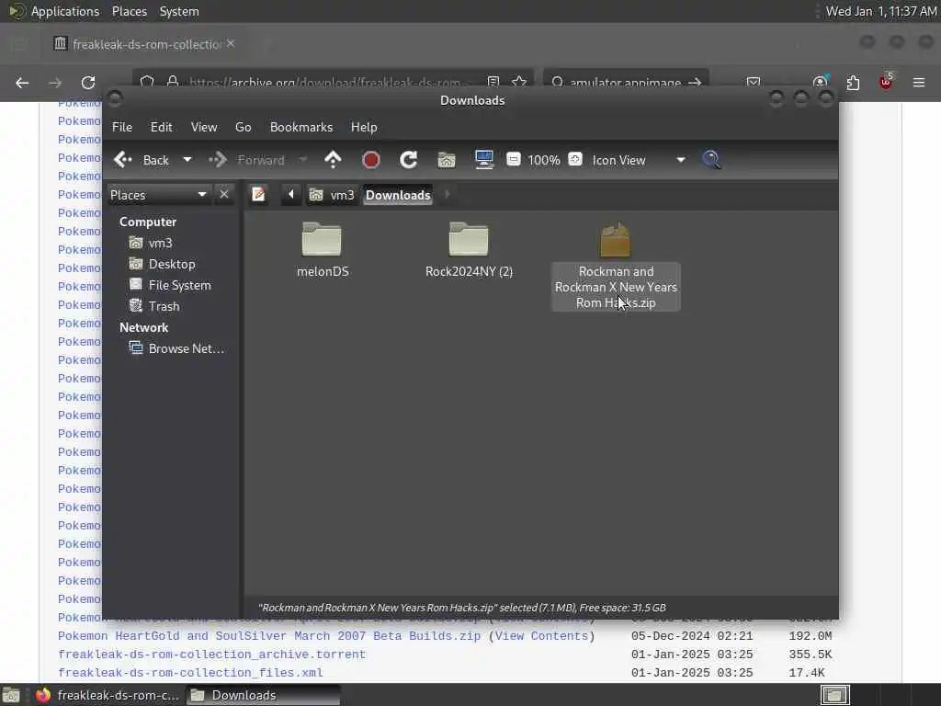Screen dimensions: 941x706
Task: Open the Firefox hamburger menu
Action: point(919,83)
